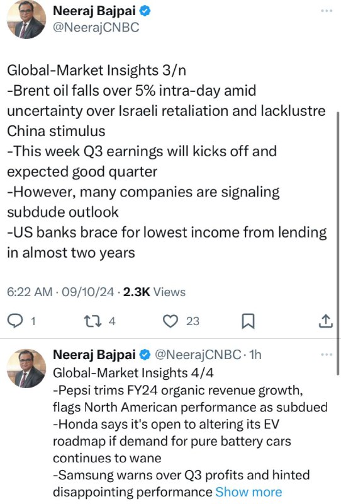The width and height of the screenshot is (341, 504).
Task: Click verified badge on the reply tweet
Action: [x=145, y=355]
